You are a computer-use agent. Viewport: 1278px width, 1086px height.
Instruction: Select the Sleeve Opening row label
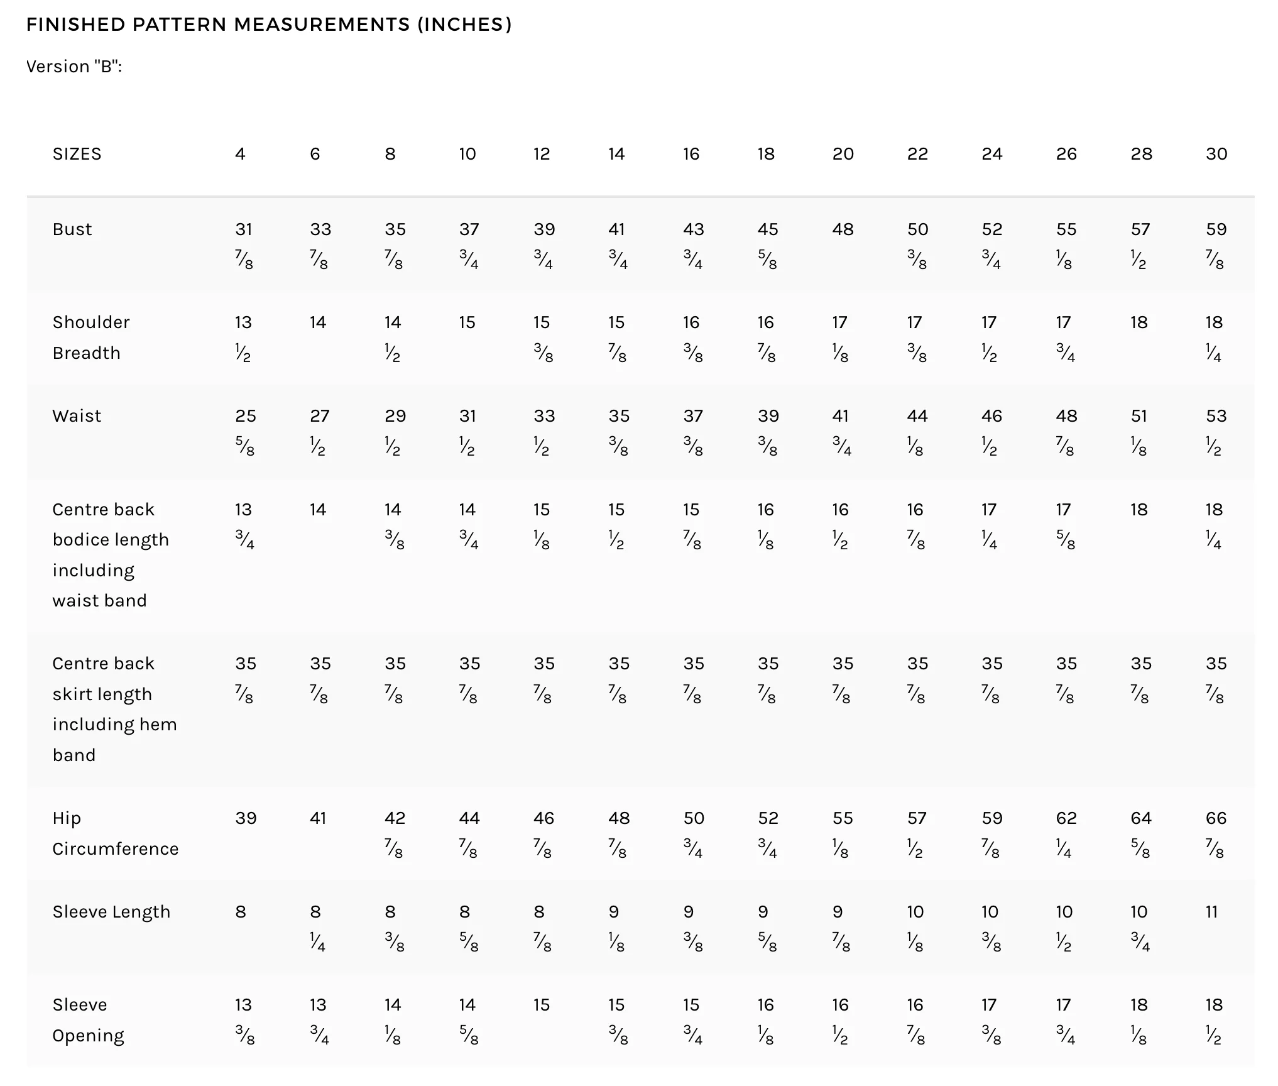pos(88,1020)
